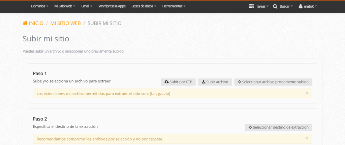
Task: Go to INICIO breadcrumb link
Action: 33,23
